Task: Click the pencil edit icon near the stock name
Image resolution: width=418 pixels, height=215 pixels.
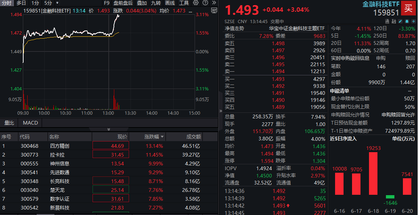Action: tap(400, 21)
